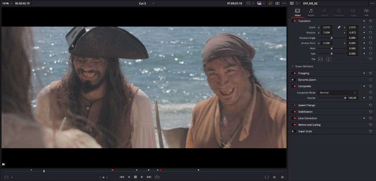Click the Flip vertical button

point(329,59)
